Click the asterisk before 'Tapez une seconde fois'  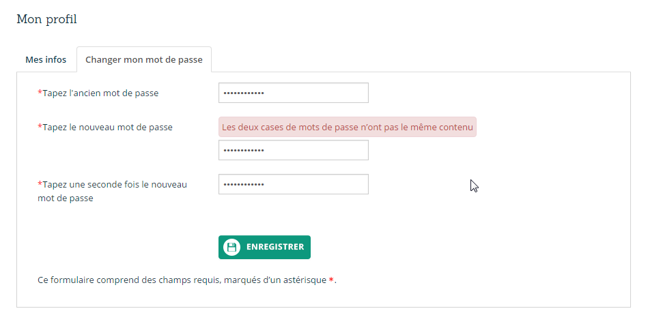(40, 184)
